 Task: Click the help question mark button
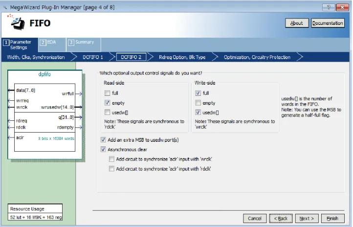coord(328,7)
